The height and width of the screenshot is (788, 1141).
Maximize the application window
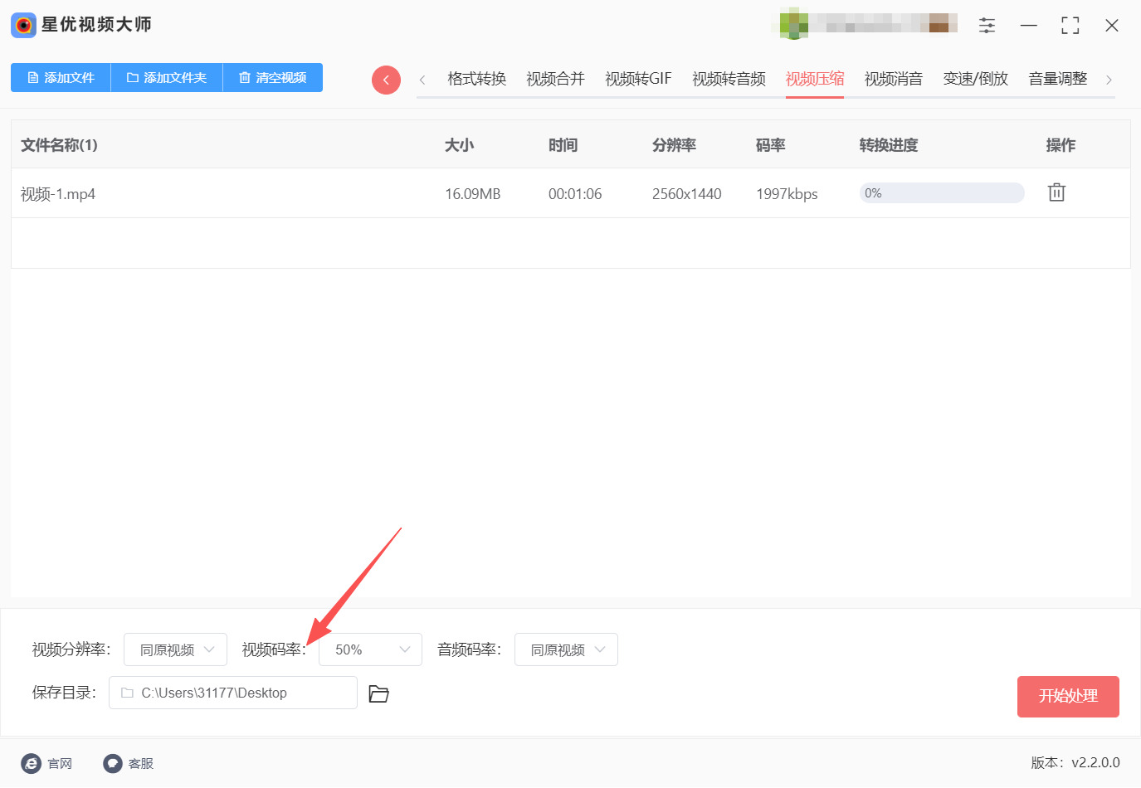pos(1070,26)
